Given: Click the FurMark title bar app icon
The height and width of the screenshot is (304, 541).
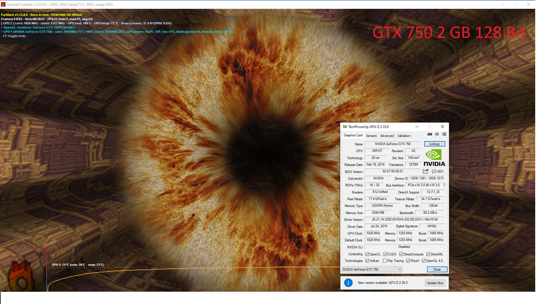Looking at the screenshot, I should (3, 4).
